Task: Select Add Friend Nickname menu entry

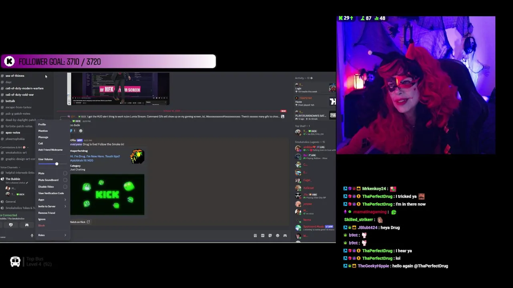Action: [x=50, y=150]
